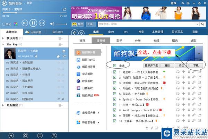
Task: Pause the current song
Action: 33,23
